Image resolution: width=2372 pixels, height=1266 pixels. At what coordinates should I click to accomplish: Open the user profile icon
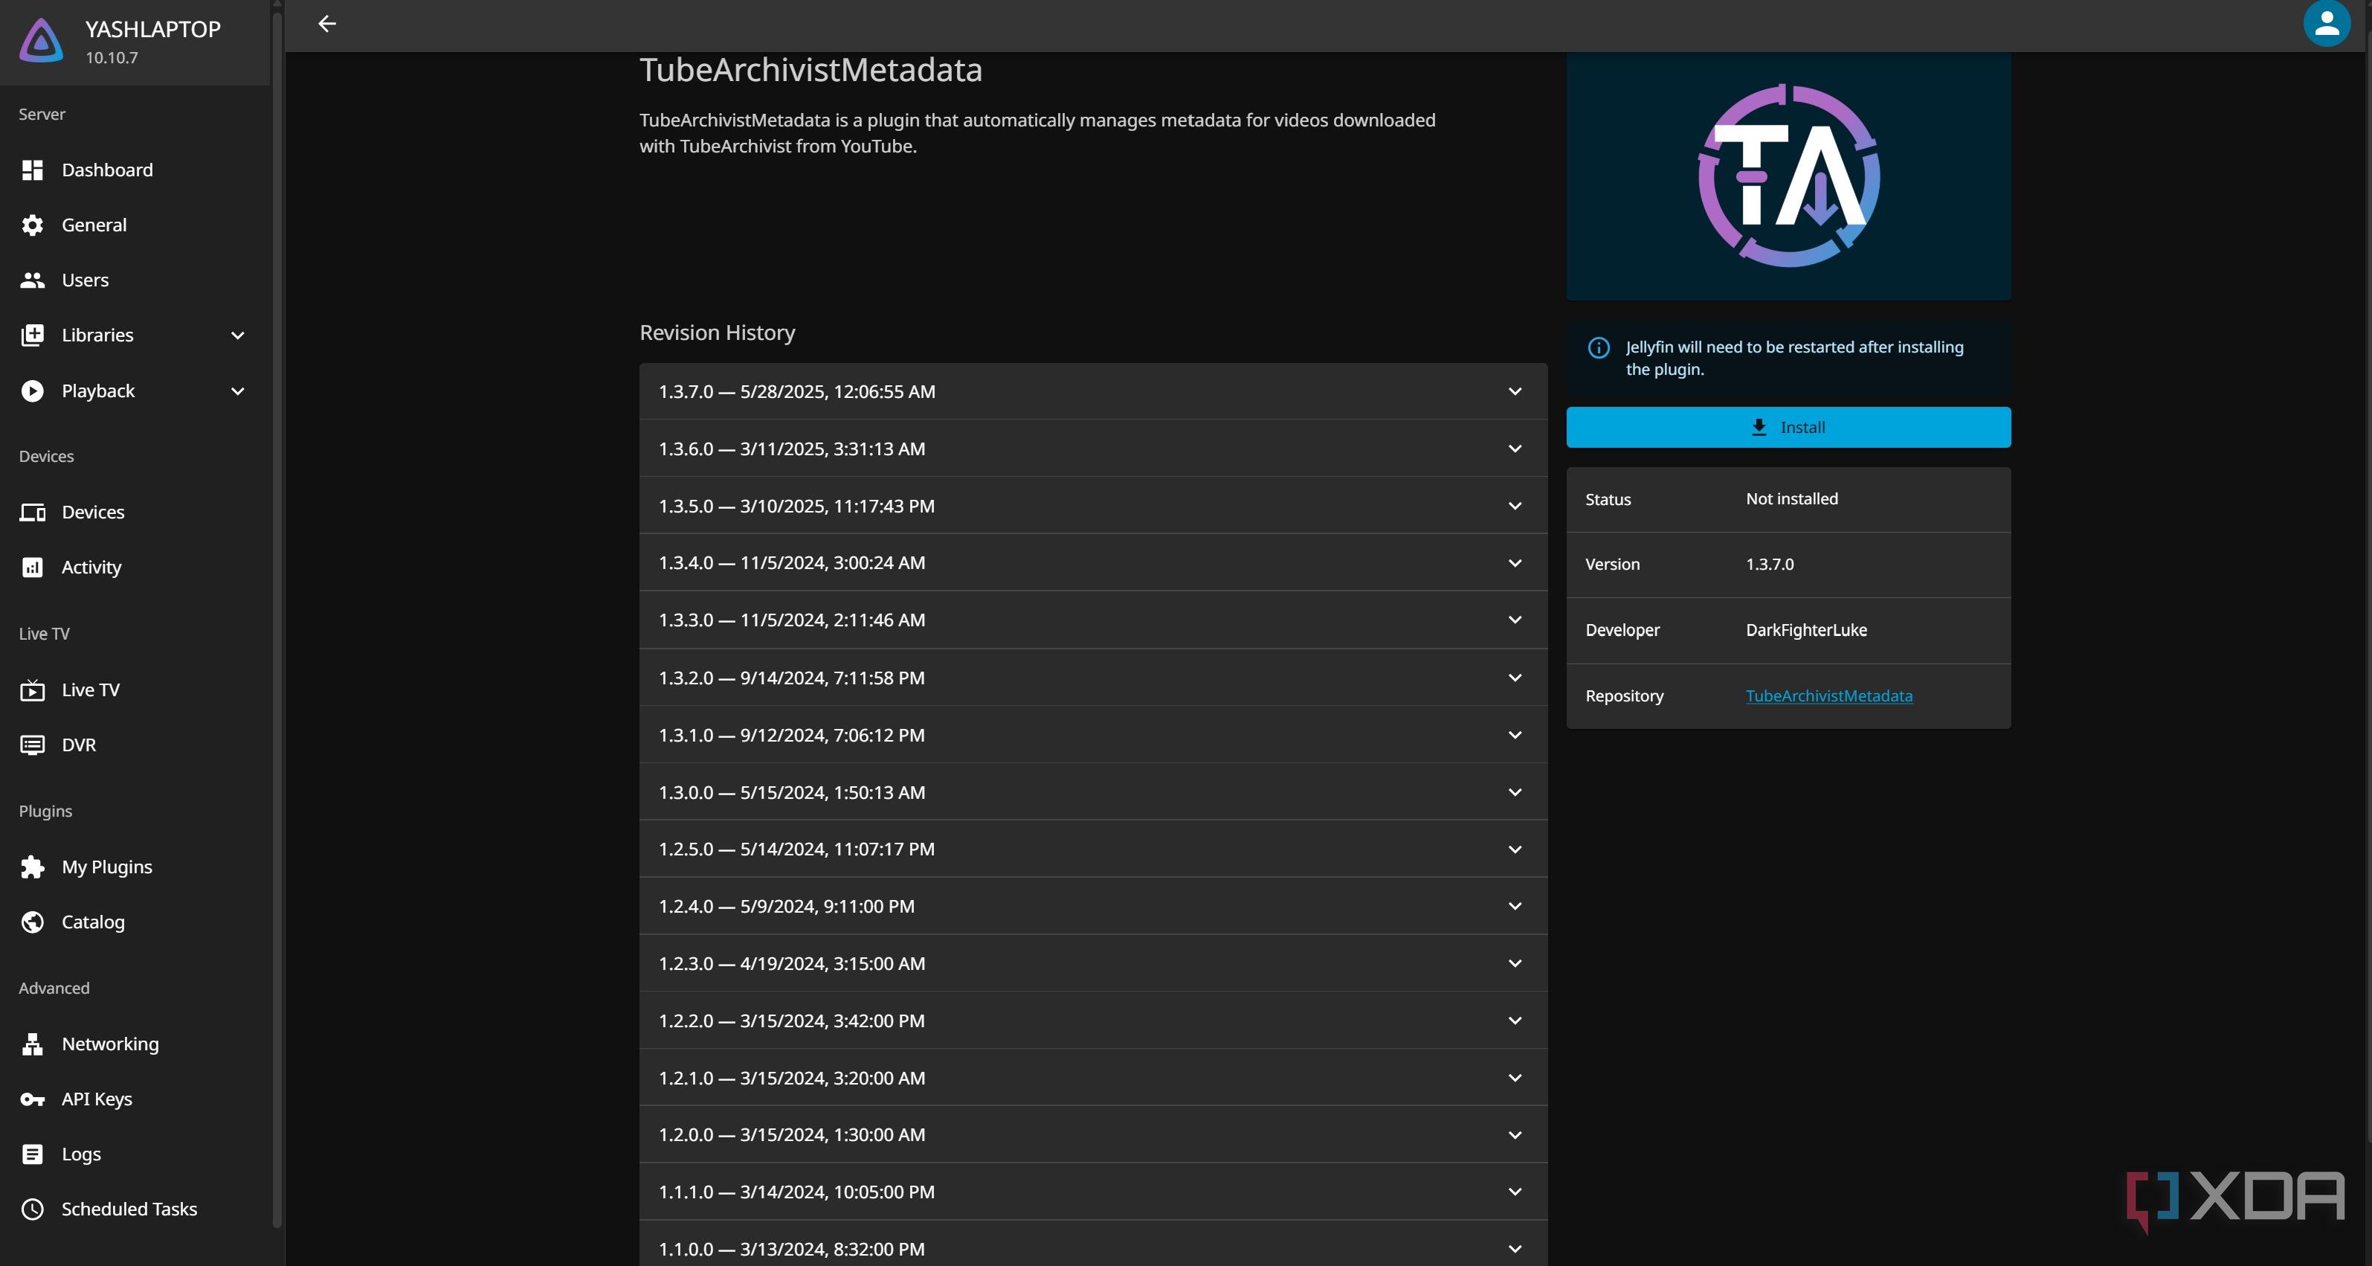2326,24
